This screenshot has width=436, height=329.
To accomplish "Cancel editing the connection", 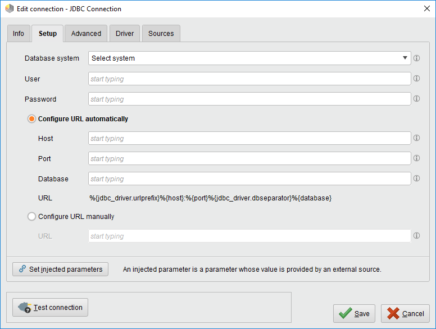I will point(405,314).
